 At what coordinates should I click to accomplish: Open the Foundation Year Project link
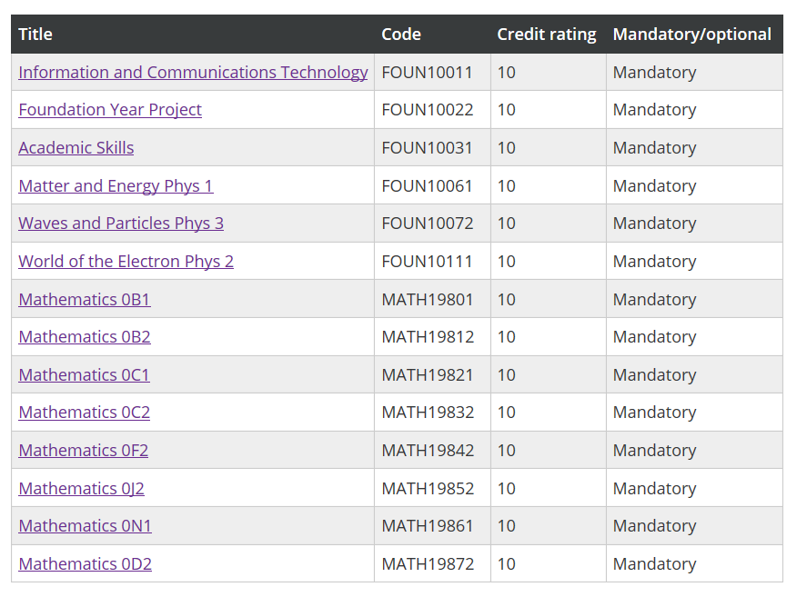coord(110,110)
